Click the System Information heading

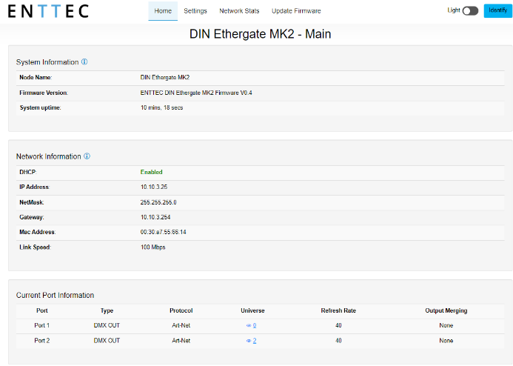coord(47,62)
